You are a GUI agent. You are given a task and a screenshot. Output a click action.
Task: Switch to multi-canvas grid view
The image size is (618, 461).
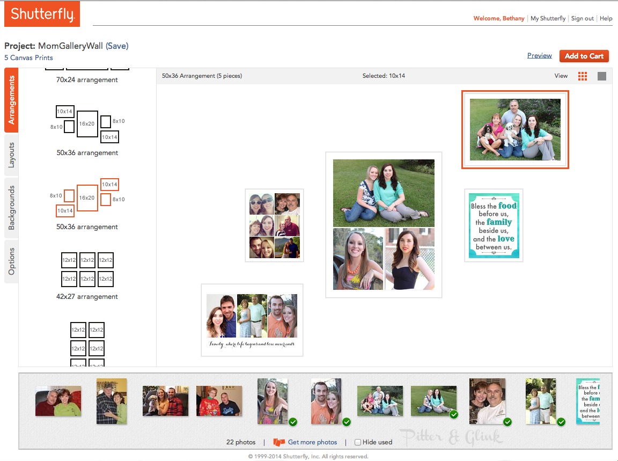(583, 76)
